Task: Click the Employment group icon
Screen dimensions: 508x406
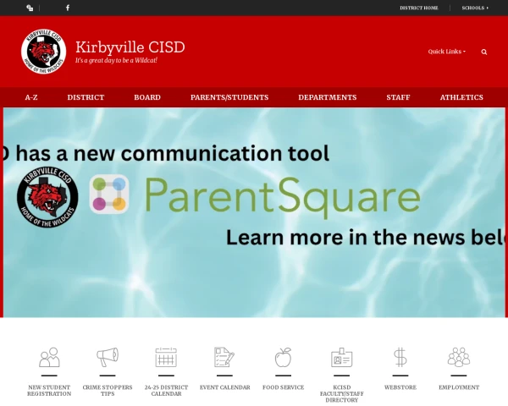Action: point(459,357)
